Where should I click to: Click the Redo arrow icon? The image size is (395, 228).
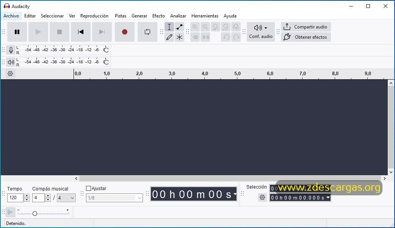[236, 37]
